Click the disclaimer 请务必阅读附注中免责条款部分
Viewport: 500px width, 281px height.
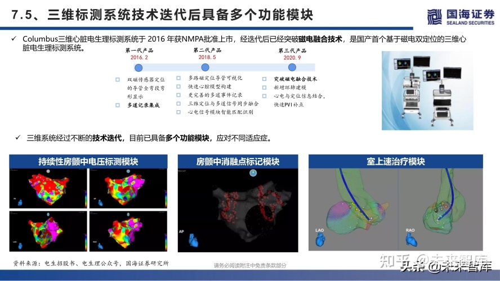(x=250, y=265)
